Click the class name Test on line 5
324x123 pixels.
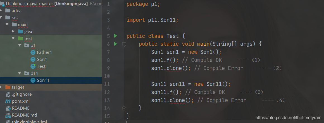pos(173,36)
